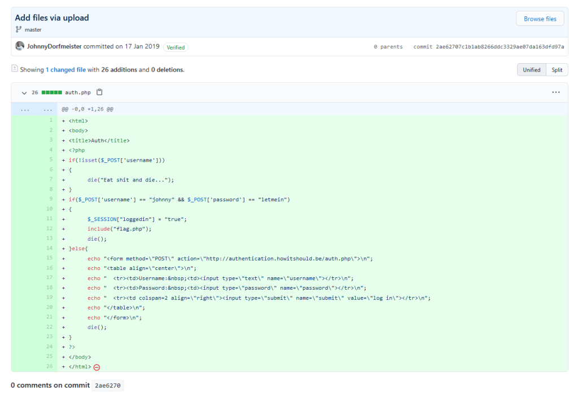Open the 1 changed file link

point(65,70)
